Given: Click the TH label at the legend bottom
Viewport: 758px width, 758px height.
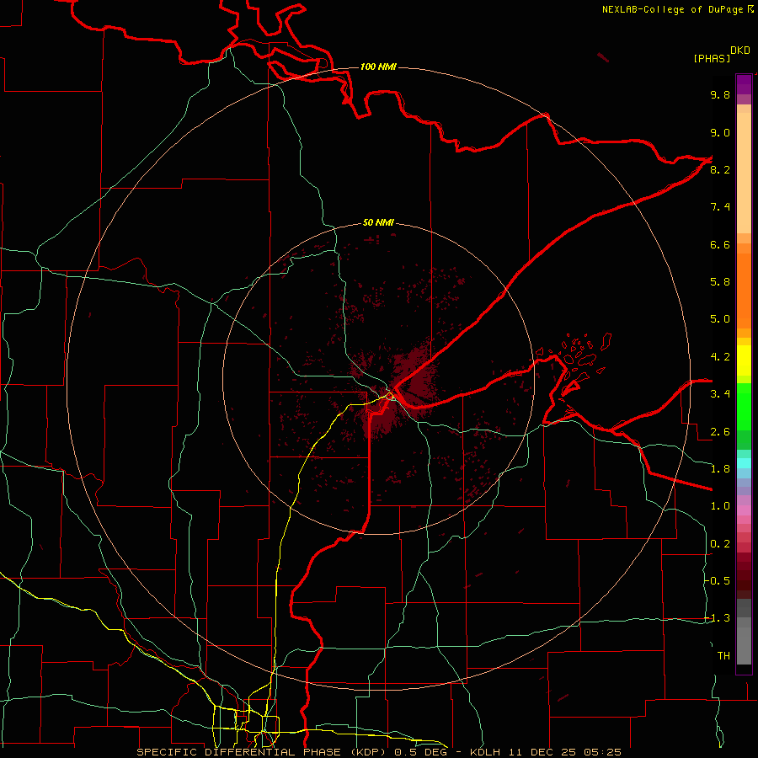Looking at the screenshot, I should (723, 656).
